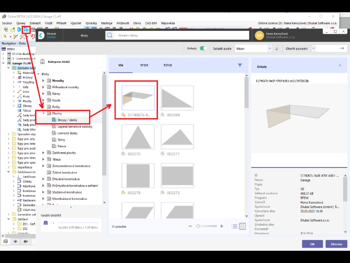Image resolution: width=350 pixels, height=263 pixels.
Task: Select Lomené desky subcategory
Action: (67, 133)
